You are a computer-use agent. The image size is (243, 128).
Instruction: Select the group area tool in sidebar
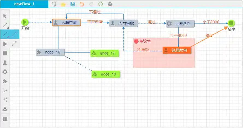(5, 119)
